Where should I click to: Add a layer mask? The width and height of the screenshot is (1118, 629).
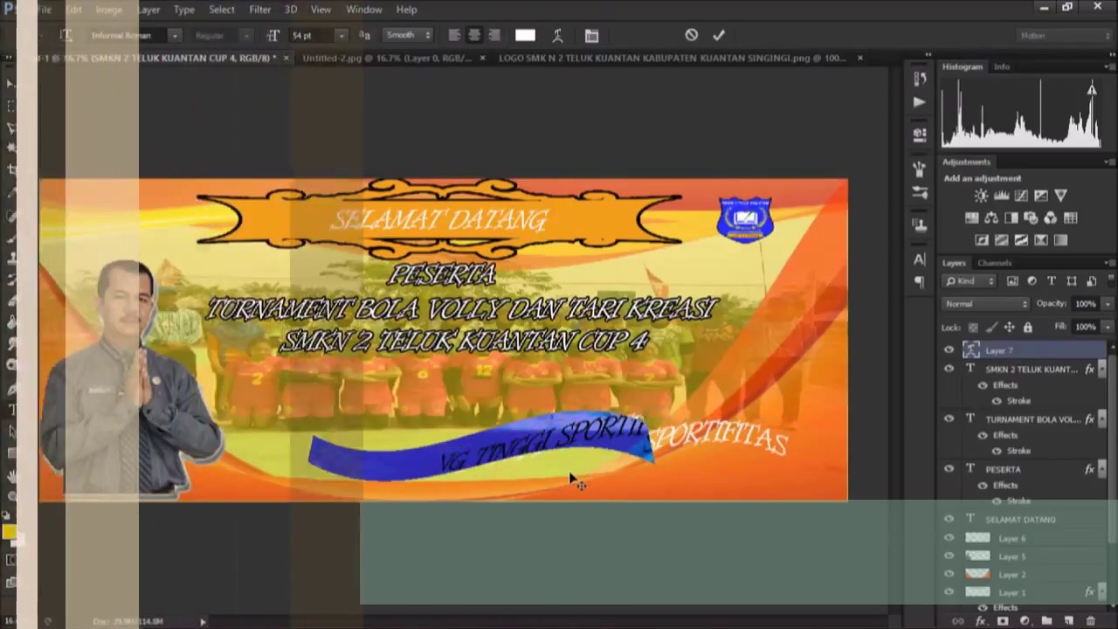(x=1002, y=621)
